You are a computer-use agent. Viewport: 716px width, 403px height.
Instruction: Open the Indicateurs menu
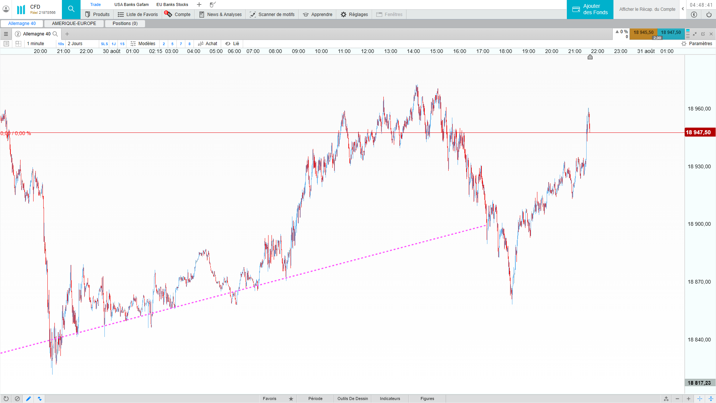click(x=390, y=399)
